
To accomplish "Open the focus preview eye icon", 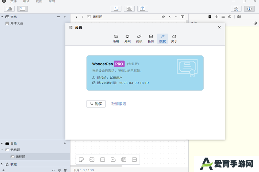I will click(x=129, y=9).
